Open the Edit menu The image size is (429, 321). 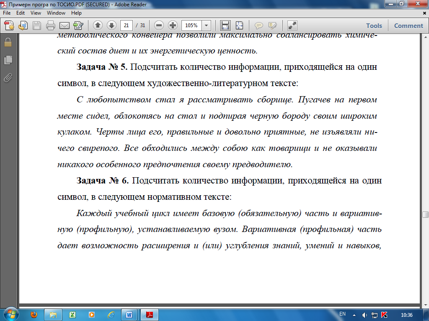[20, 13]
